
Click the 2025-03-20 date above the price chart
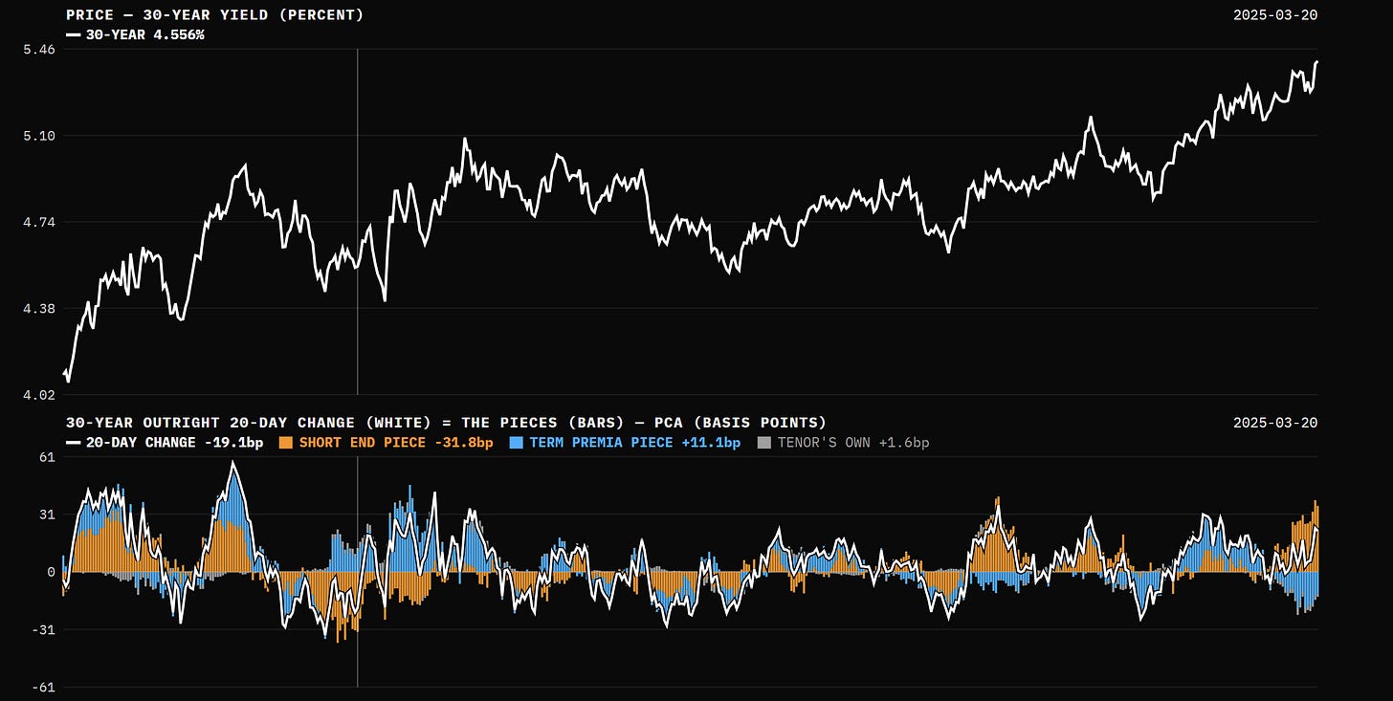1275,15
